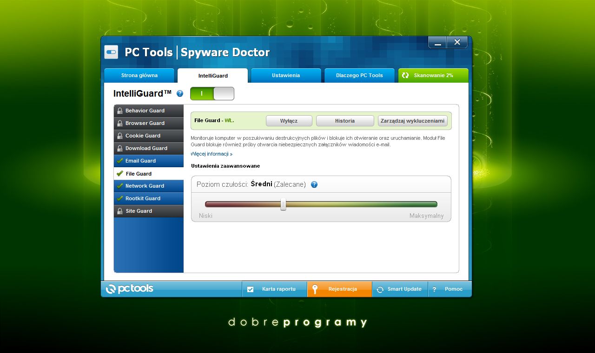Click the pctools logo in bottom bar

pyautogui.click(x=129, y=289)
